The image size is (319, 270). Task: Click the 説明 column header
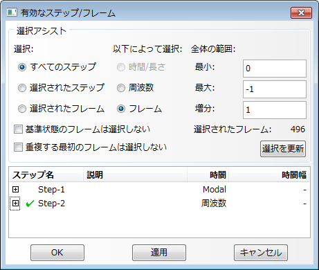[135, 175]
